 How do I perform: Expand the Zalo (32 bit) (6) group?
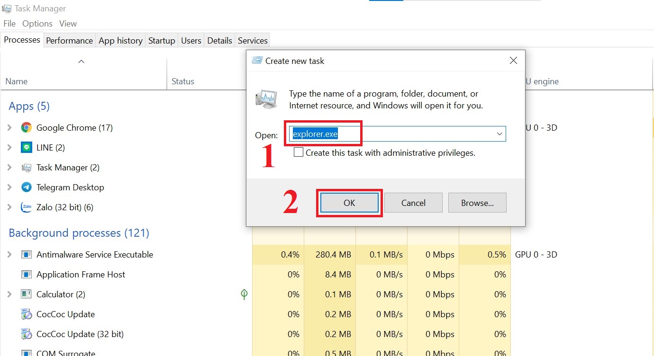pos(9,207)
